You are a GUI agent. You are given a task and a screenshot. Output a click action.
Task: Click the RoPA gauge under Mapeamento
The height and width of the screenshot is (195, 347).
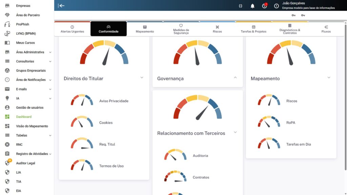coord(269,122)
